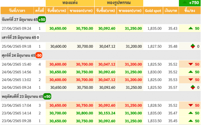Click the white 0 badge beside เสาร์ที่ 25 มิถุนายน 65

(x=38, y=37)
